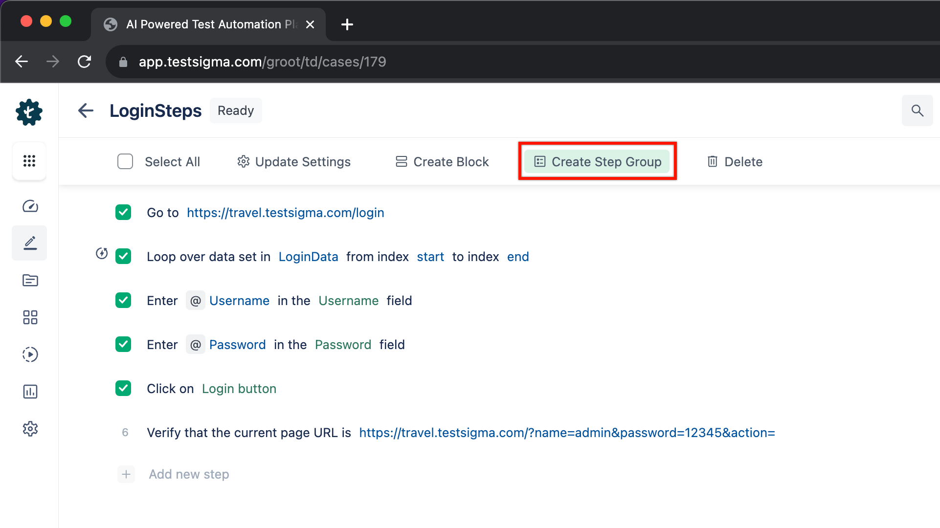940x528 pixels.
Task: Click the 'Verify that the current page URL is' text
Action: click(249, 433)
